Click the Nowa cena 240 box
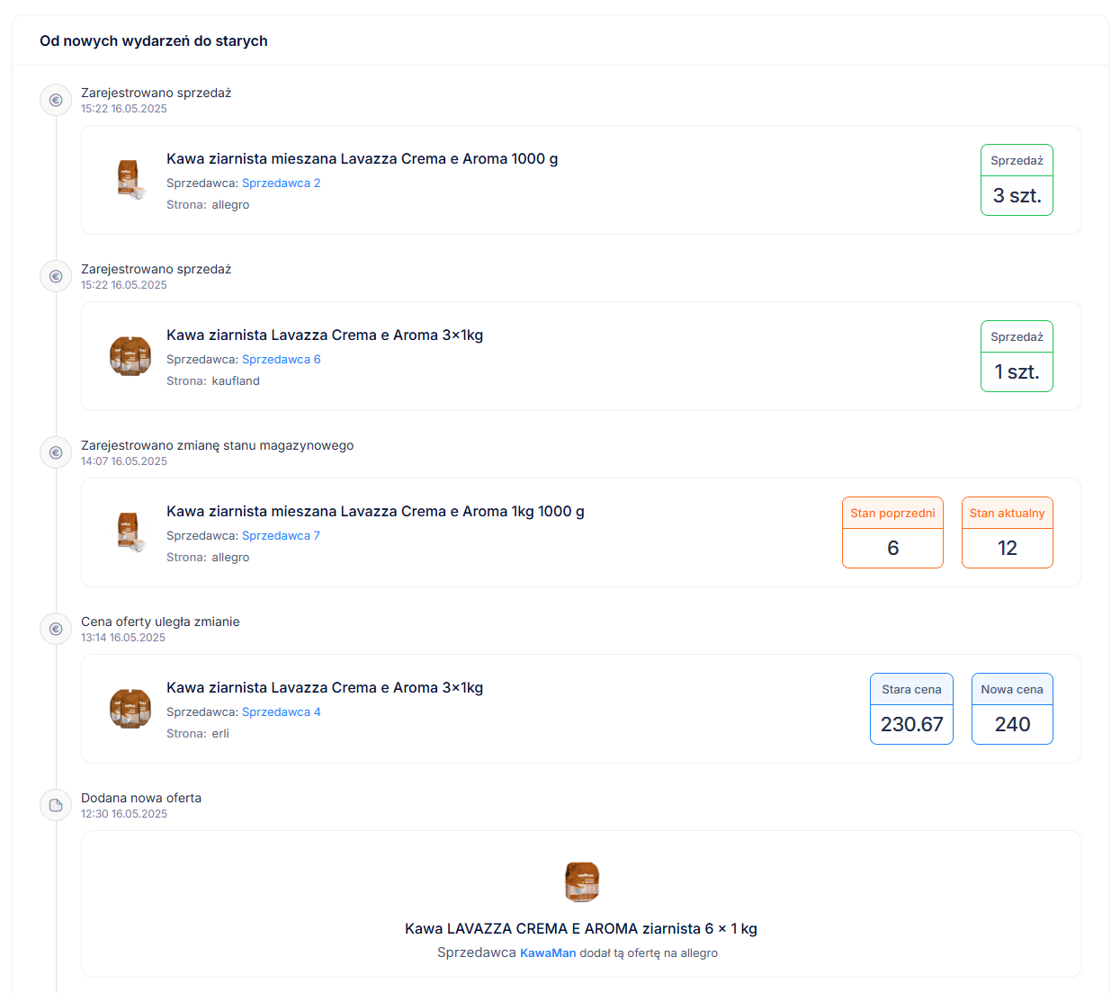This screenshot has height=993, width=1120. coord(1012,709)
